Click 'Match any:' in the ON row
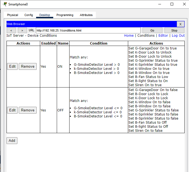This screenshot has width=189, height=172. tap(79, 57)
